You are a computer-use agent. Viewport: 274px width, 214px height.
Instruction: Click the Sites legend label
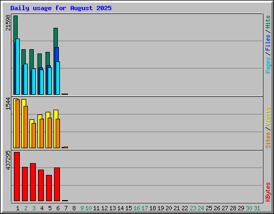click(268, 140)
